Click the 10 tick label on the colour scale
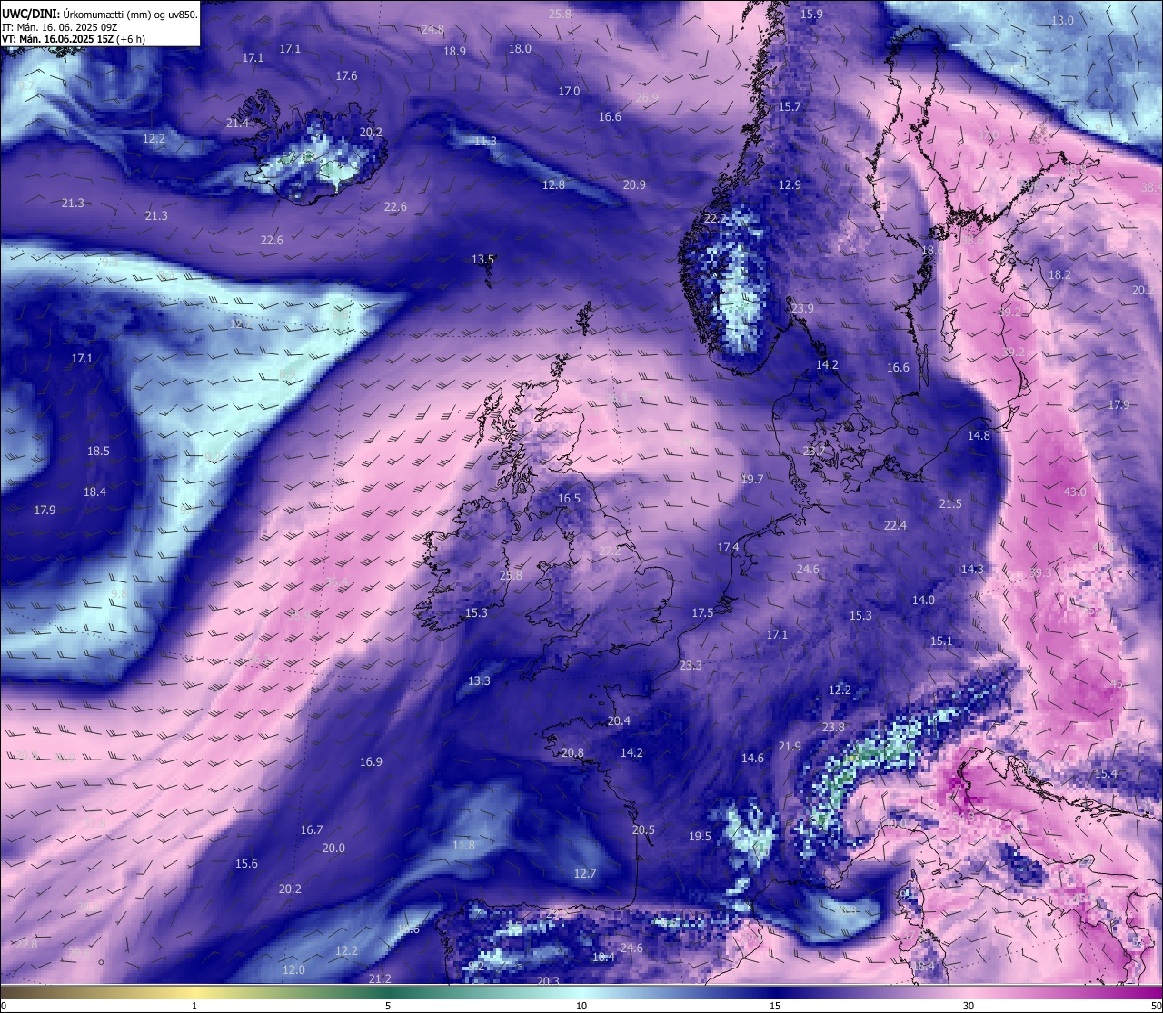1163x1013 pixels. pyautogui.click(x=581, y=1006)
